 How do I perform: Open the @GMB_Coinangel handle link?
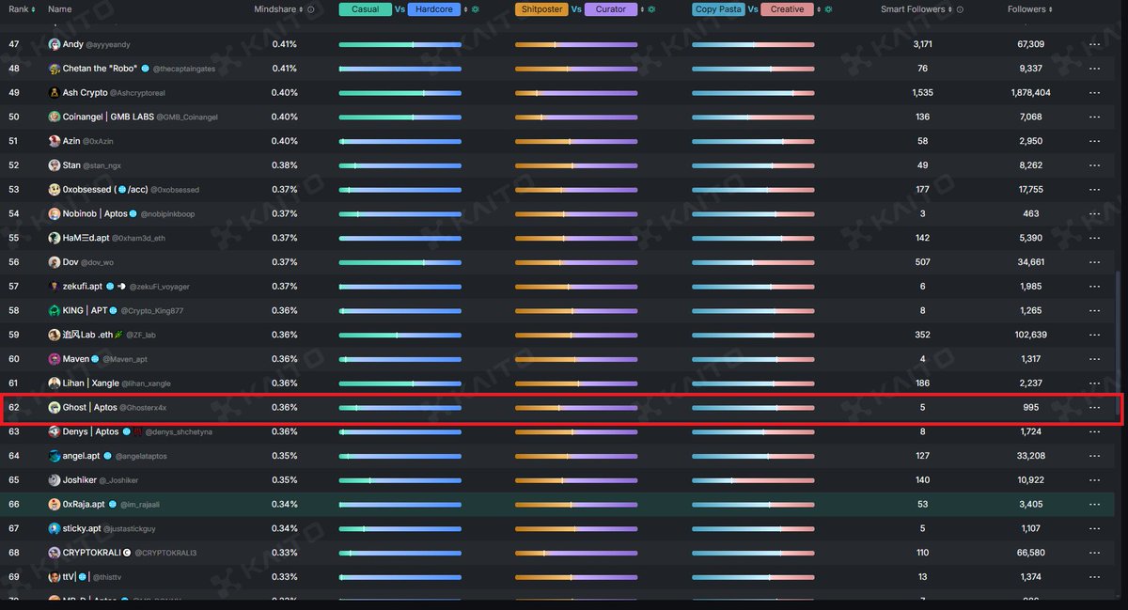click(x=188, y=117)
